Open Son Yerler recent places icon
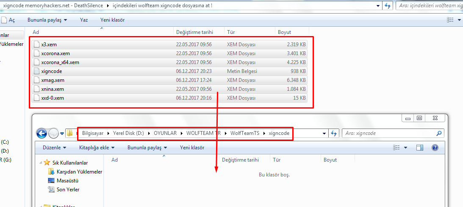Image resolution: width=463 pixels, height=207 pixels. click(x=51, y=189)
